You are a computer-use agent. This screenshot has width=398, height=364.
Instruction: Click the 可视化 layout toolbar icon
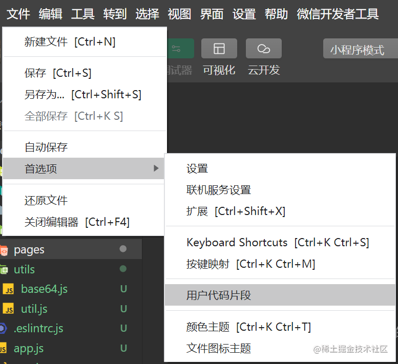pyautogui.click(x=219, y=49)
